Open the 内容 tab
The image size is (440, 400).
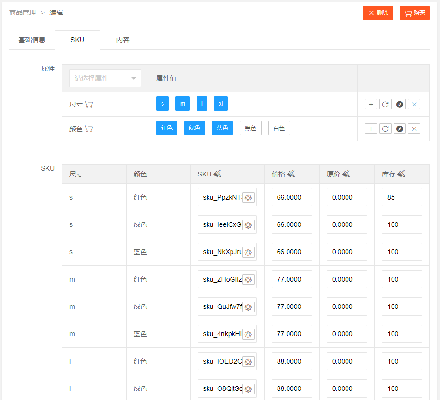coord(123,40)
